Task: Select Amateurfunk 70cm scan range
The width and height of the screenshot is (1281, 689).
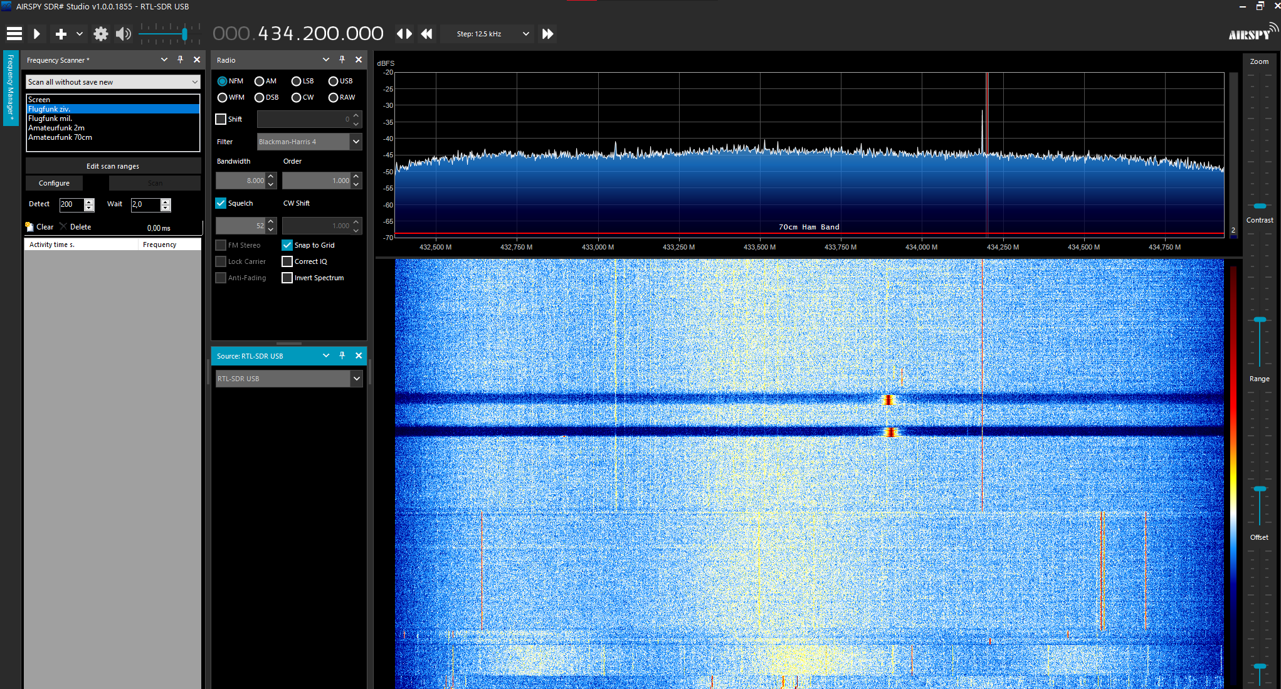Action: tap(113, 137)
